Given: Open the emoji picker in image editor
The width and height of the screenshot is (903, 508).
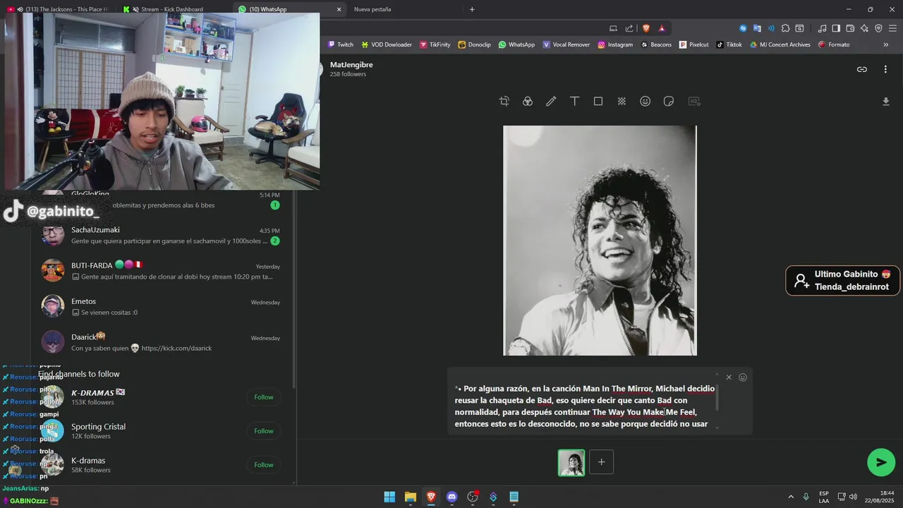Looking at the screenshot, I should 645,102.
